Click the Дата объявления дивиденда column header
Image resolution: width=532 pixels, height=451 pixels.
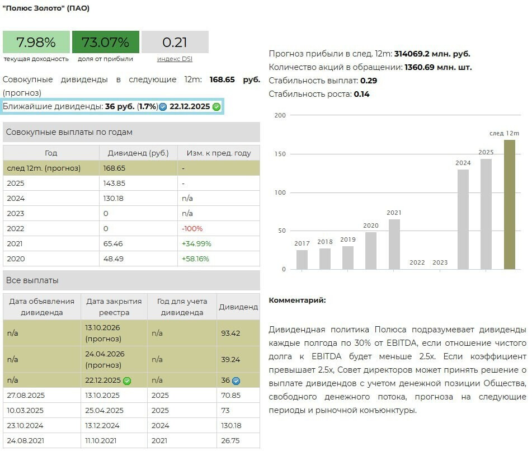(x=42, y=307)
